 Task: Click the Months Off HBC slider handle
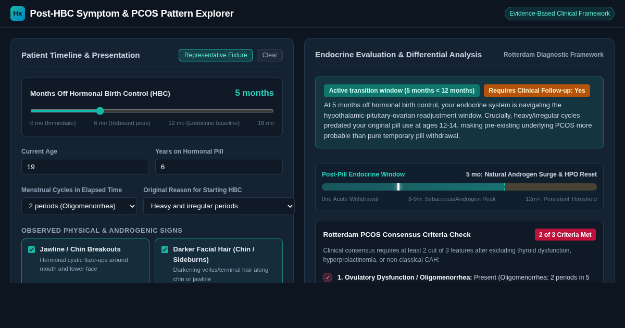[100, 111]
